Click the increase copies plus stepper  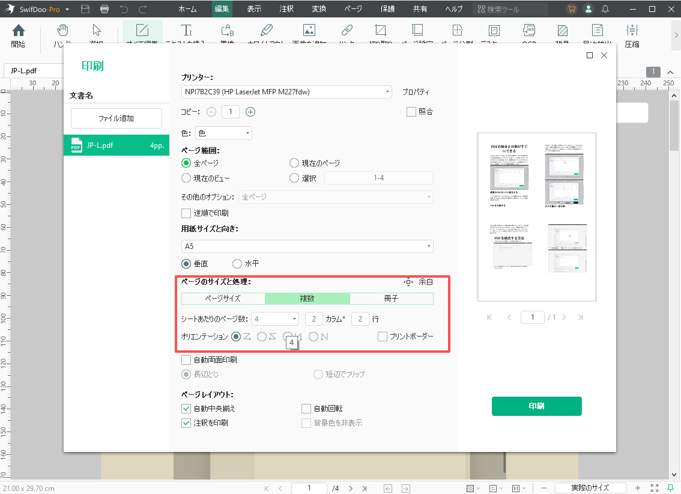pos(250,111)
